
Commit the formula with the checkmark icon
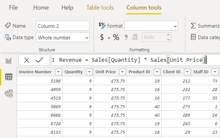[x=39, y=60]
